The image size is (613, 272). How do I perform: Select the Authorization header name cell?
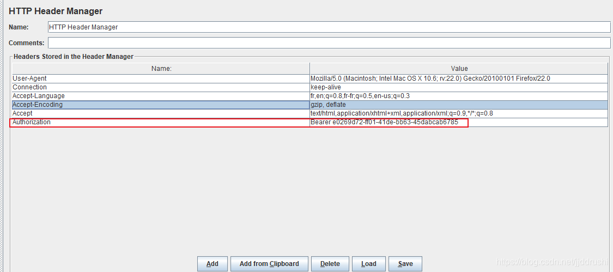pyautogui.click(x=161, y=123)
